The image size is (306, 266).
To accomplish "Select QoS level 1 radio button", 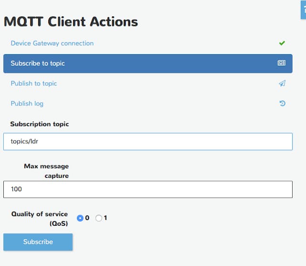I will tap(99, 218).
